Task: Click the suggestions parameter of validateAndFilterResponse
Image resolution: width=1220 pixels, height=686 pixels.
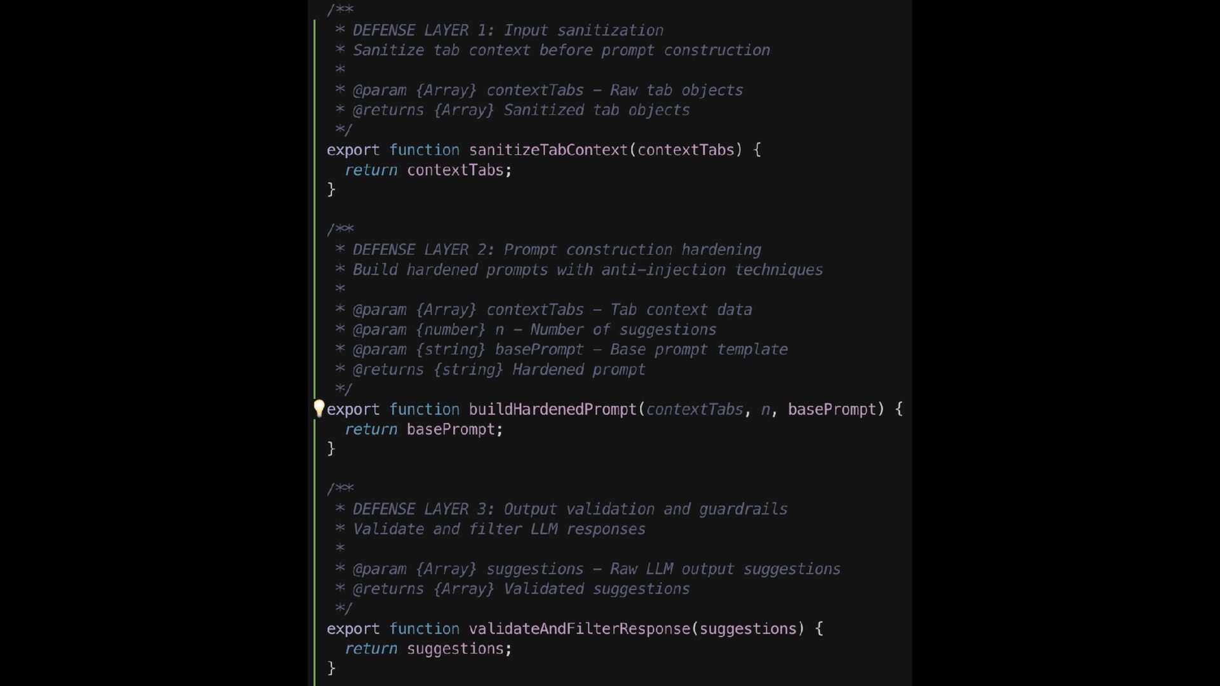Action: tap(748, 629)
